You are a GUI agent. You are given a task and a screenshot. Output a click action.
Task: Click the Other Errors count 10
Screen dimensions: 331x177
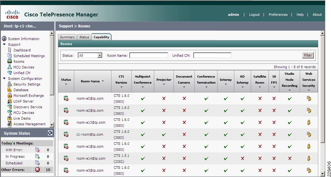pyautogui.click(x=48, y=170)
